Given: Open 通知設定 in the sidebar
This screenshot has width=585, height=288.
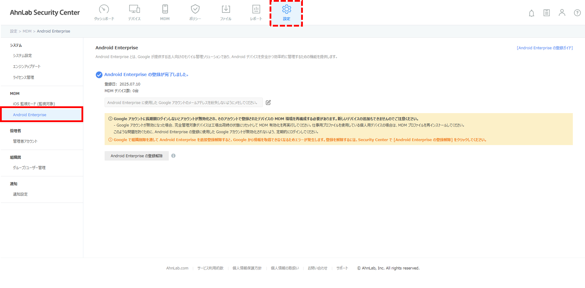Looking at the screenshot, I should pos(20,194).
